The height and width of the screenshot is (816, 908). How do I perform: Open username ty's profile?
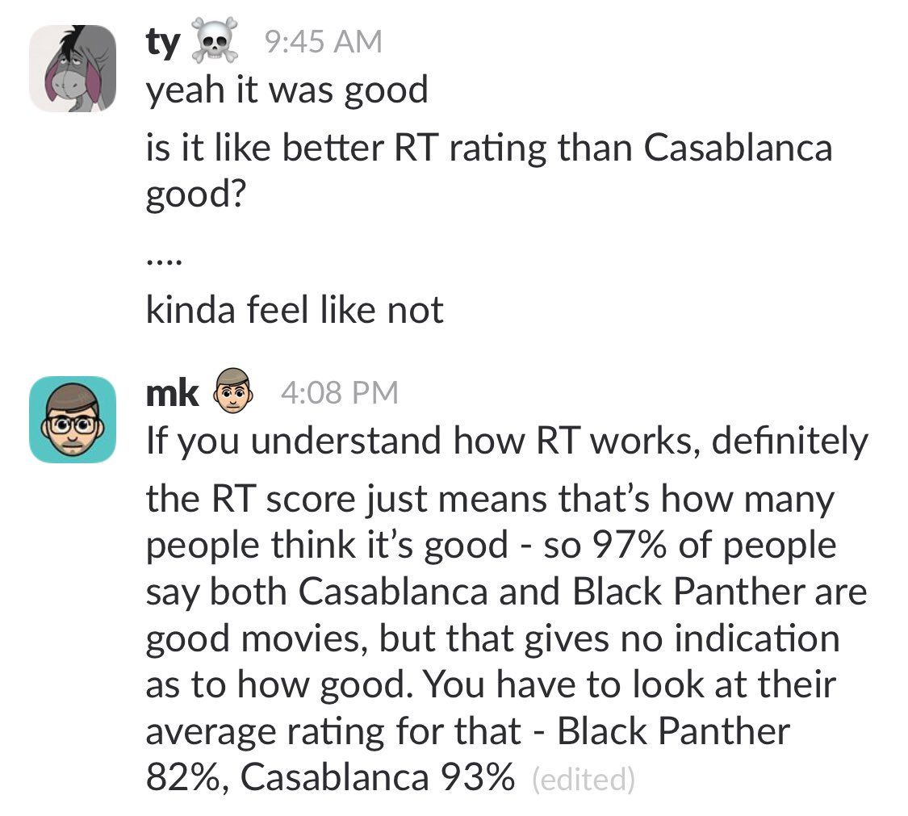(162, 43)
